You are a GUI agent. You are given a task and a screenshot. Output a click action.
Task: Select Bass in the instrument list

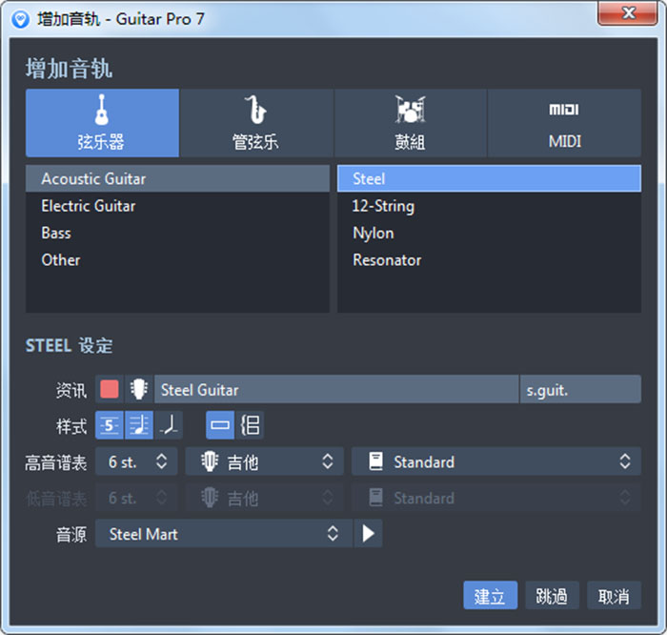tap(177, 234)
